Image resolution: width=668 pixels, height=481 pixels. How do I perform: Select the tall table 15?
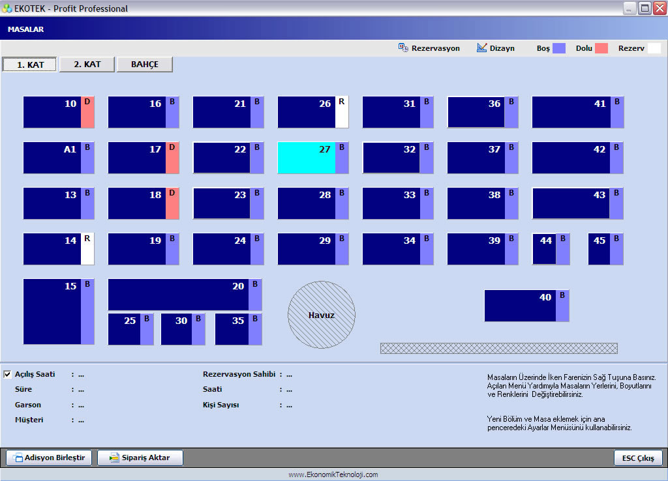pyautogui.click(x=59, y=311)
